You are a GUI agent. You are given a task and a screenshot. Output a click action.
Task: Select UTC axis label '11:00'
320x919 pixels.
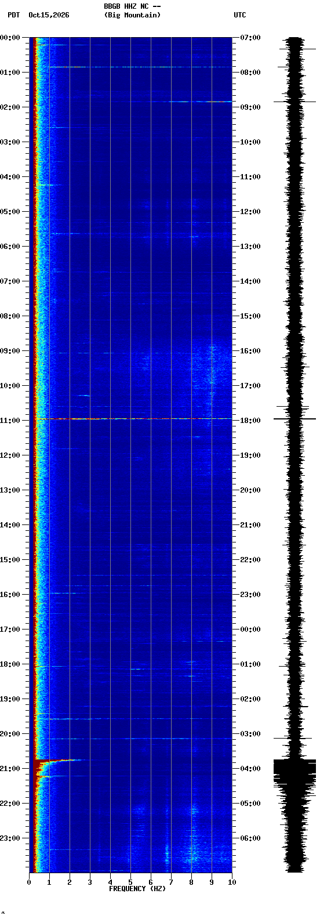(x=250, y=177)
